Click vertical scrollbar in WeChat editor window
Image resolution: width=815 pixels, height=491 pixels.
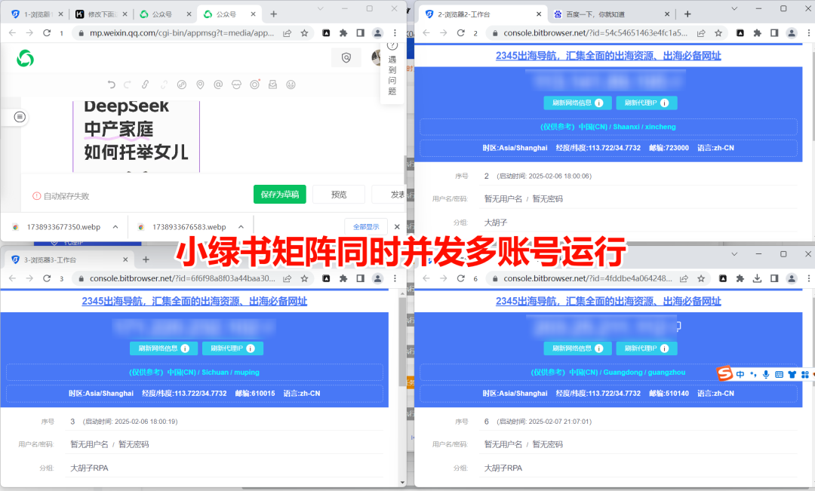(405, 170)
